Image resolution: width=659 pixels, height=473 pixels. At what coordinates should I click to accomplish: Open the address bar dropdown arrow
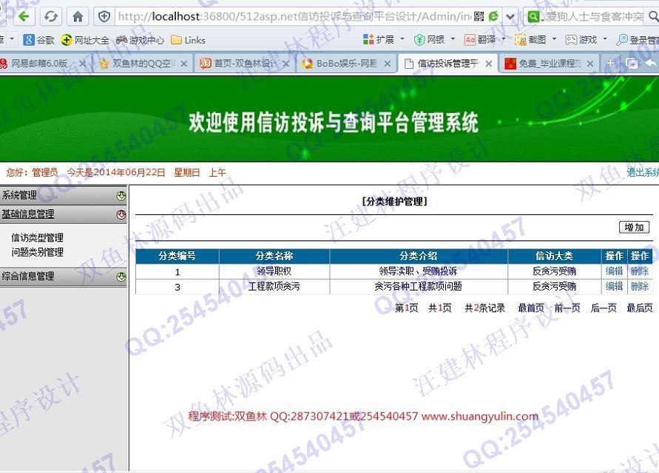tap(510, 16)
